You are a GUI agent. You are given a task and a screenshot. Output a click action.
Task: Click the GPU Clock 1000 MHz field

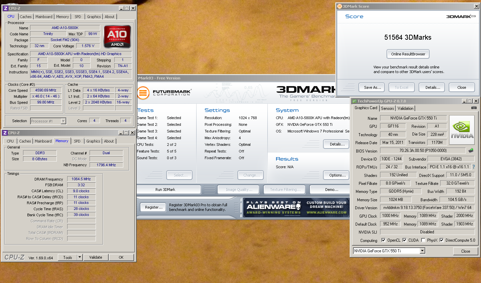390,216
